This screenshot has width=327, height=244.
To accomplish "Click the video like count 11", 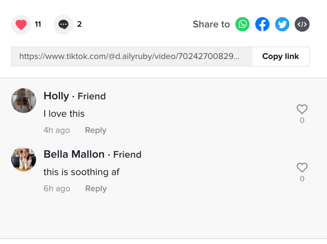I will pyautogui.click(x=38, y=24).
